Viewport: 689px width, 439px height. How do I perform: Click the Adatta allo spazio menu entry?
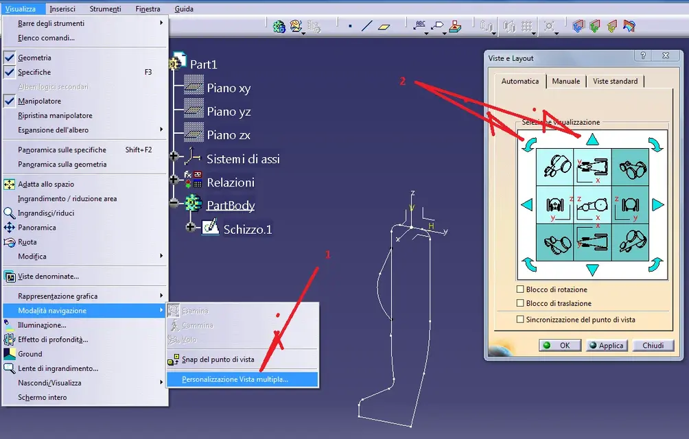click(85, 184)
